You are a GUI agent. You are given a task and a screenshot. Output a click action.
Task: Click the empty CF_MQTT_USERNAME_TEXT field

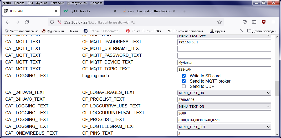224,49
